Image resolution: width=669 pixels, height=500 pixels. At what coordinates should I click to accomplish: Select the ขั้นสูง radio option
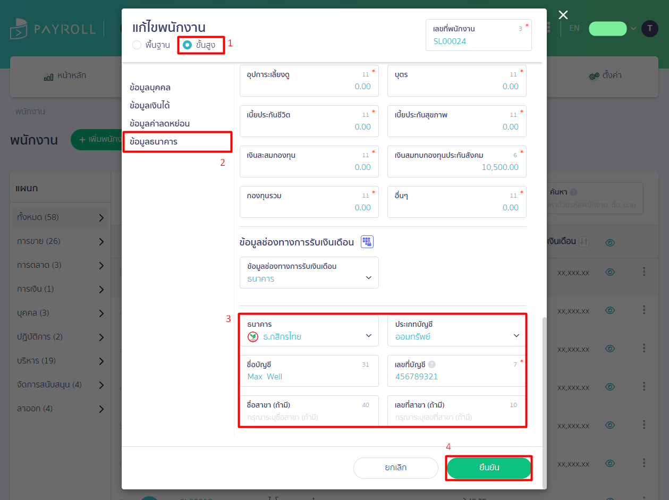[x=199, y=45]
